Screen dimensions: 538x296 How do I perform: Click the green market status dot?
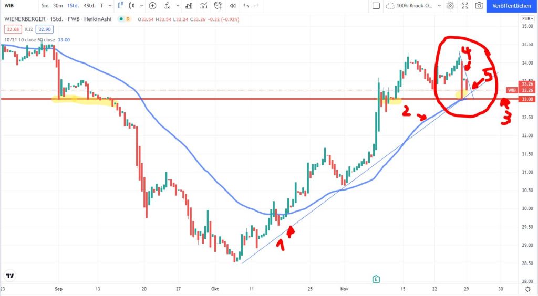click(120, 19)
